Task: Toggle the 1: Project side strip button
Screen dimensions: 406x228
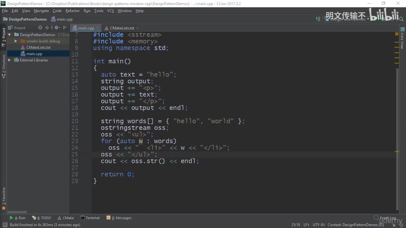Action: point(4,37)
